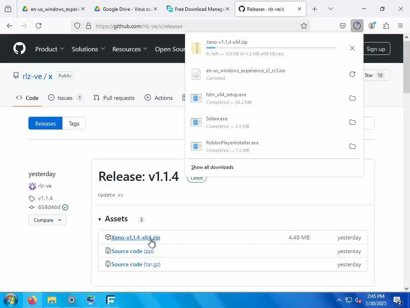The height and width of the screenshot is (308, 410).
Task: Show fdm_x64_setup.exe in folder
Action: point(352,98)
